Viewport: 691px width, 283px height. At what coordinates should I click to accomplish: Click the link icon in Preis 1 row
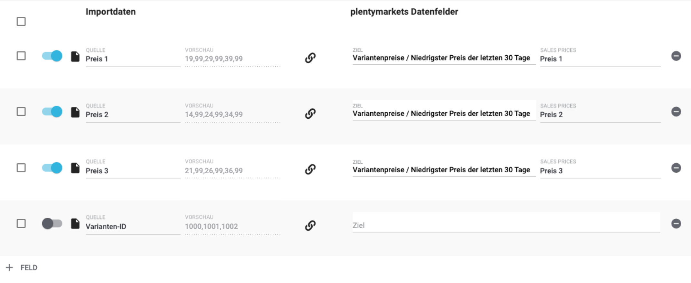click(x=310, y=58)
